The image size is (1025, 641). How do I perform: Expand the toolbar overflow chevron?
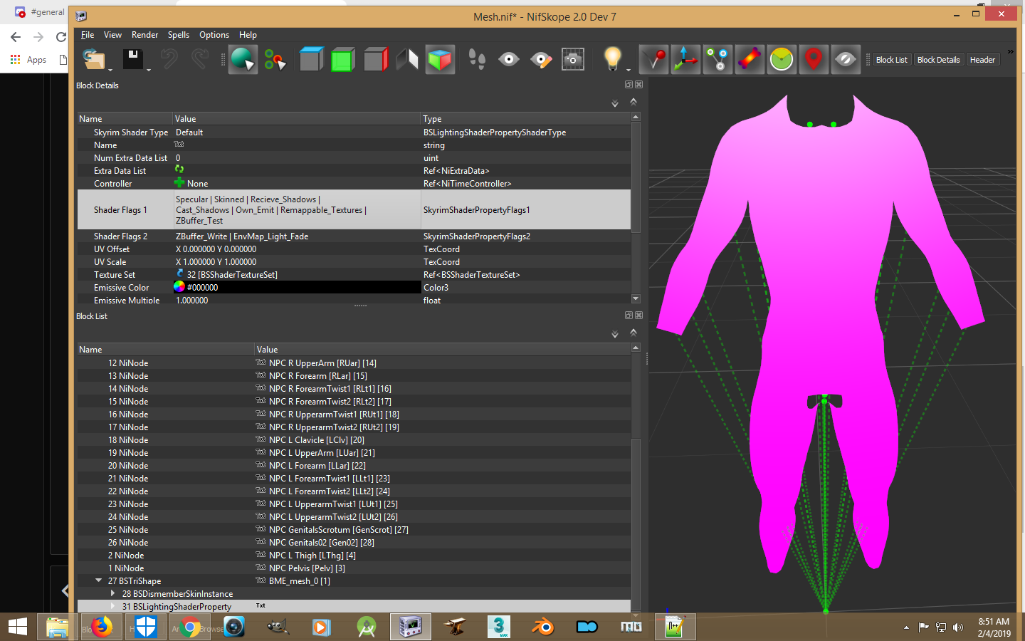pyautogui.click(x=1010, y=52)
